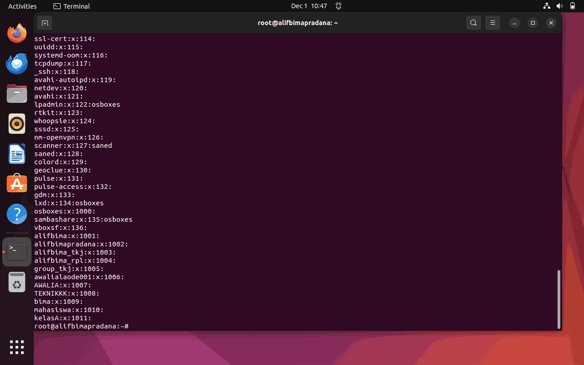Click the line alifbima_tkj:x:1003:
The height and width of the screenshot is (365, 584).
75,252
